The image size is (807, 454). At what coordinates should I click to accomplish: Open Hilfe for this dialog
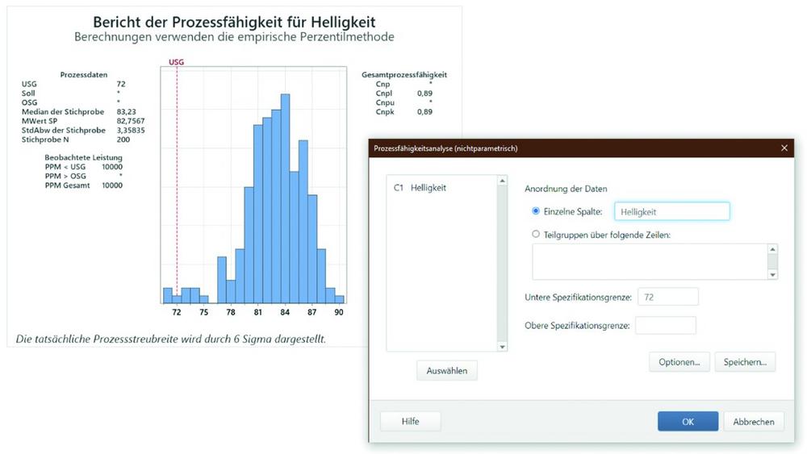[410, 421]
